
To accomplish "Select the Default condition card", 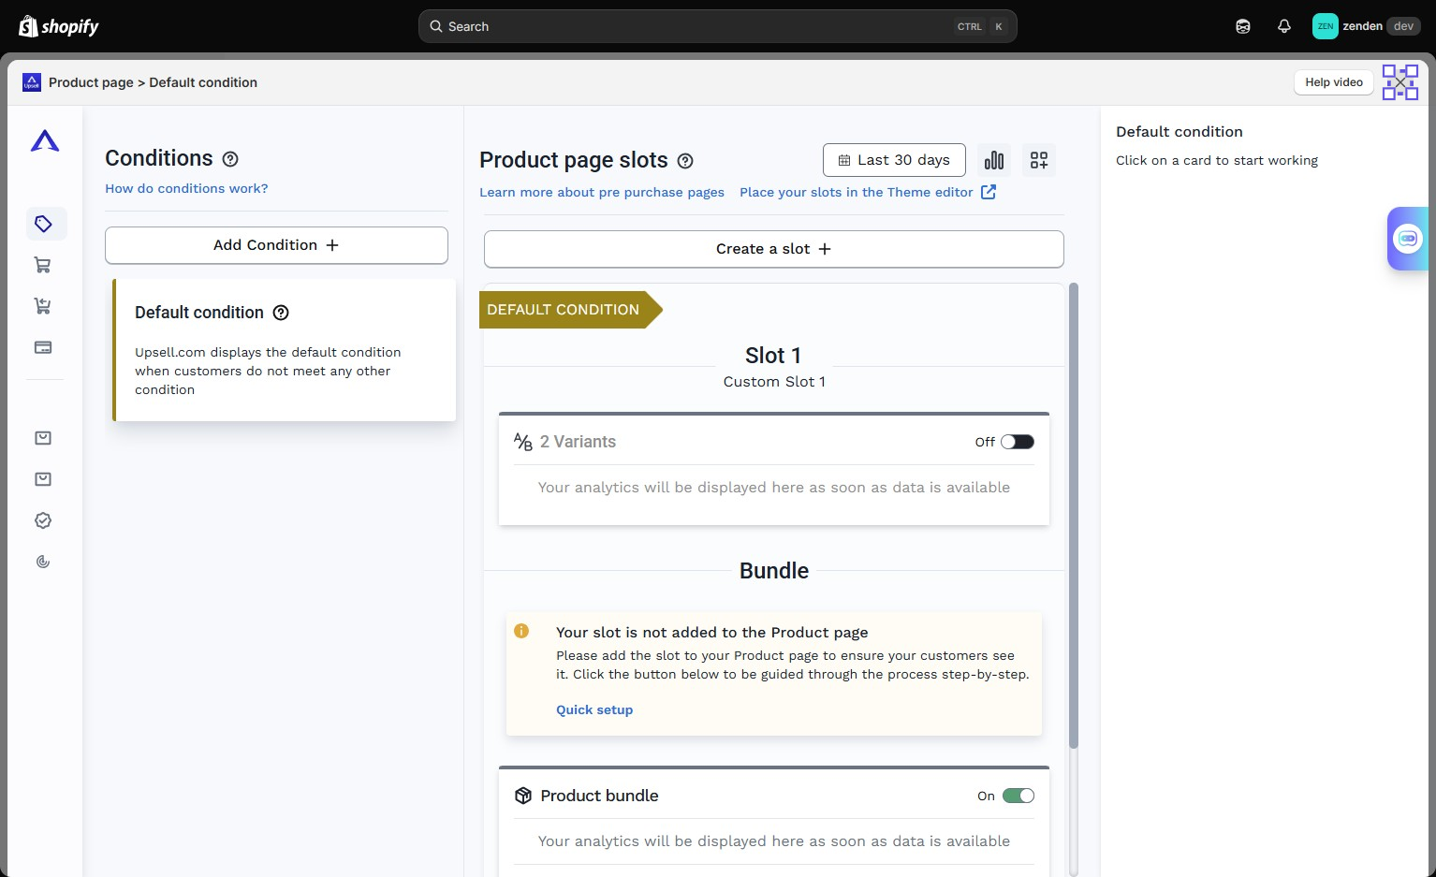I will pos(285,350).
